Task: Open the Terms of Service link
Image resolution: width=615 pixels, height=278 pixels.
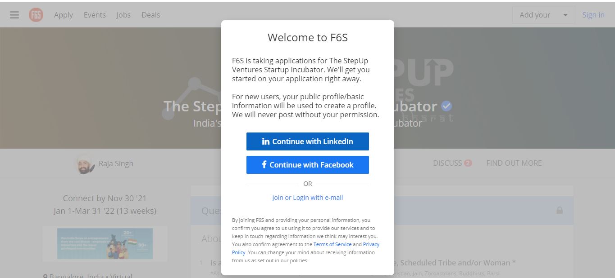Action: (x=332, y=244)
